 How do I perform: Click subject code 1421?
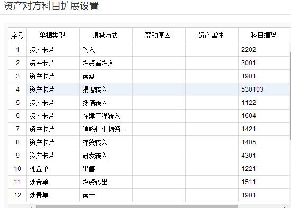249,129
